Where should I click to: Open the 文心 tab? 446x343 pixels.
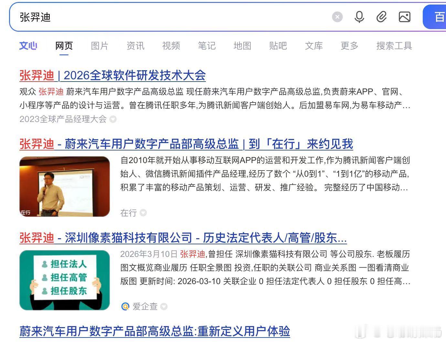pos(28,46)
